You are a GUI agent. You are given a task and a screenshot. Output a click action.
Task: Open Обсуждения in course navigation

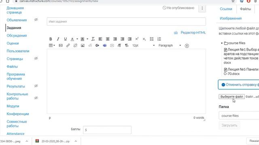tap(17, 35)
